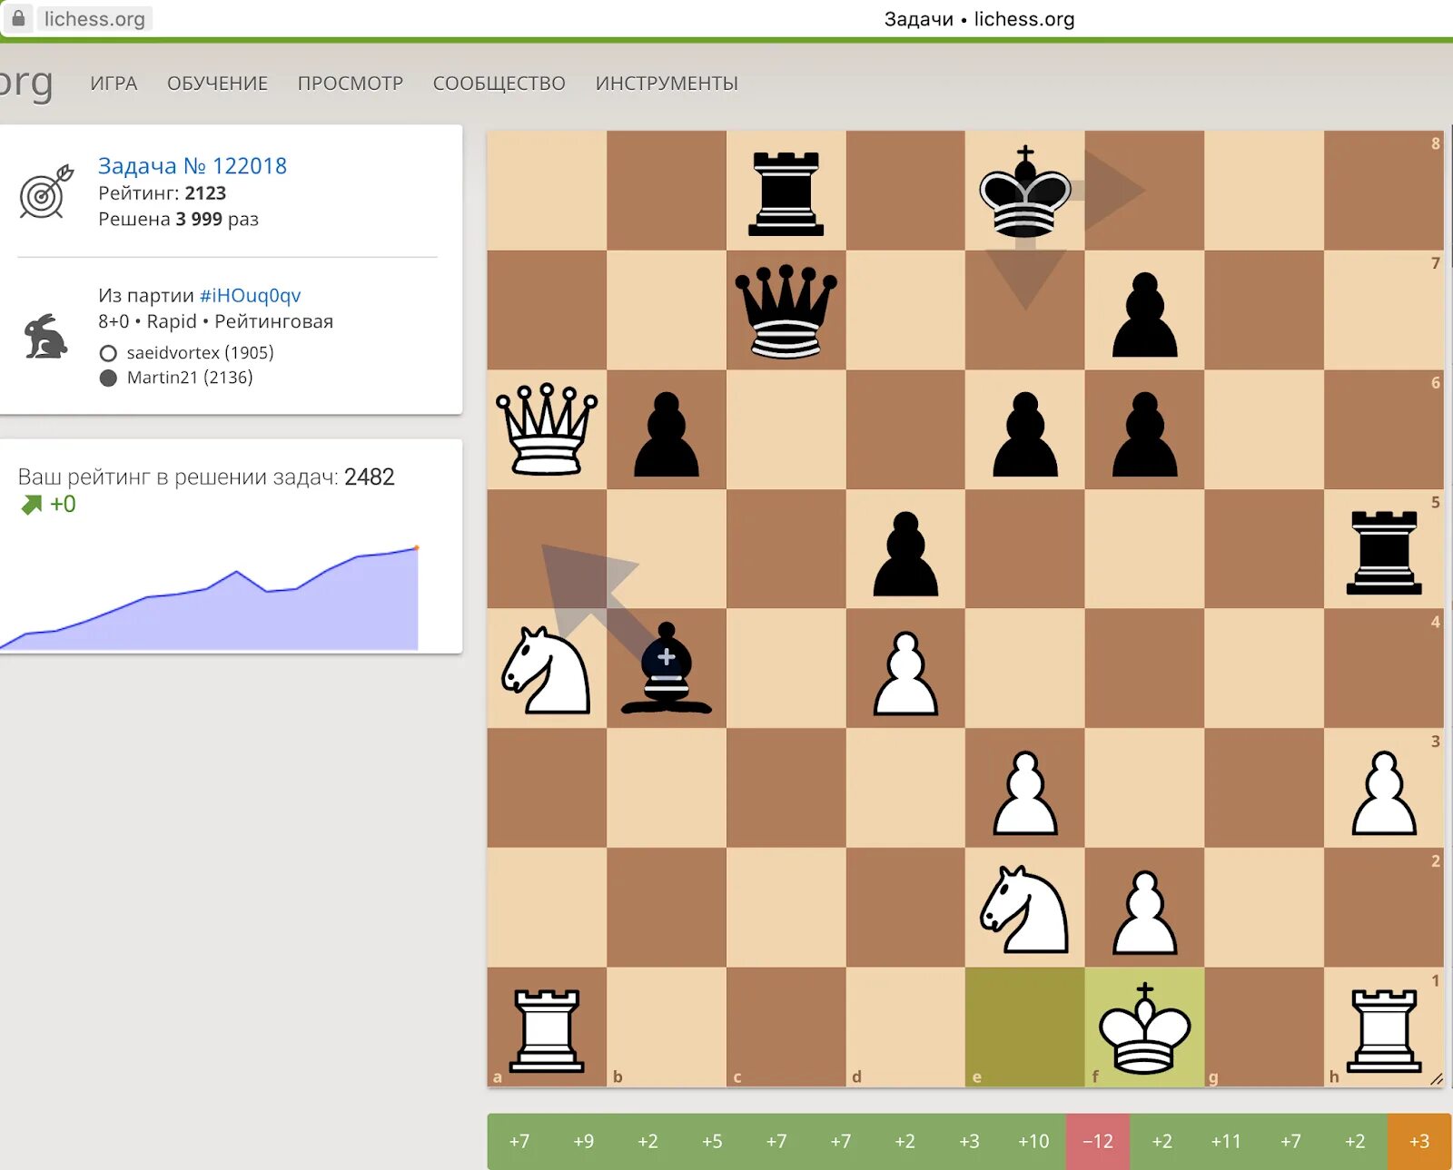The height and width of the screenshot is (1170, 1453).
Task: Click the board resize handle corner
Action: (1437, 1079)
